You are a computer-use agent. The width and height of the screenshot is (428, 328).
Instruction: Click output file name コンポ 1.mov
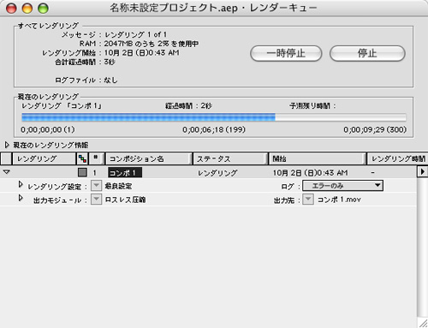click(x=339, y=200)
